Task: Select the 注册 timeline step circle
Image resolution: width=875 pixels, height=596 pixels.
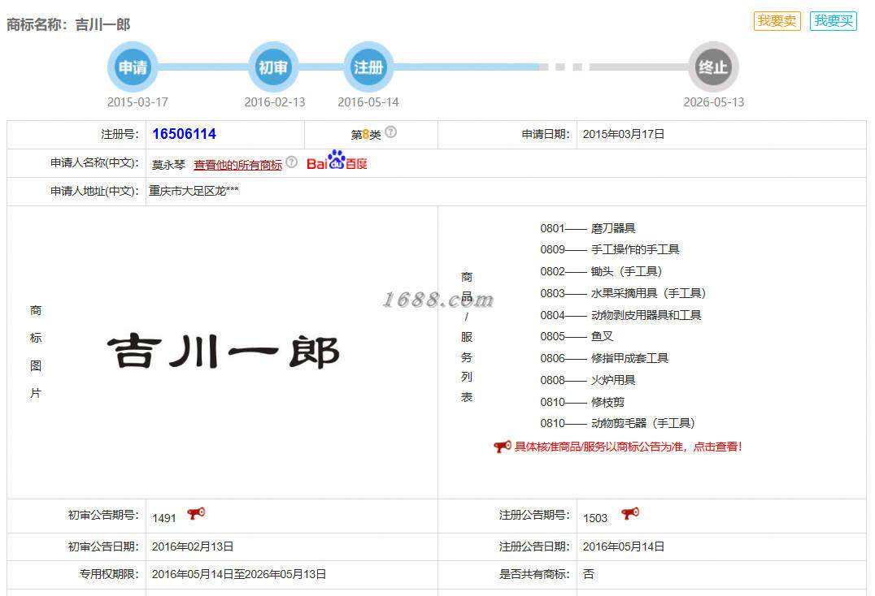Action: [x=368, y=67]
